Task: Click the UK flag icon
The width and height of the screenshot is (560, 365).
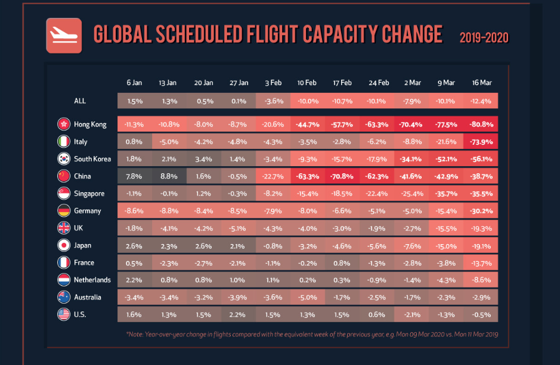Action: [x=64, y=228]
